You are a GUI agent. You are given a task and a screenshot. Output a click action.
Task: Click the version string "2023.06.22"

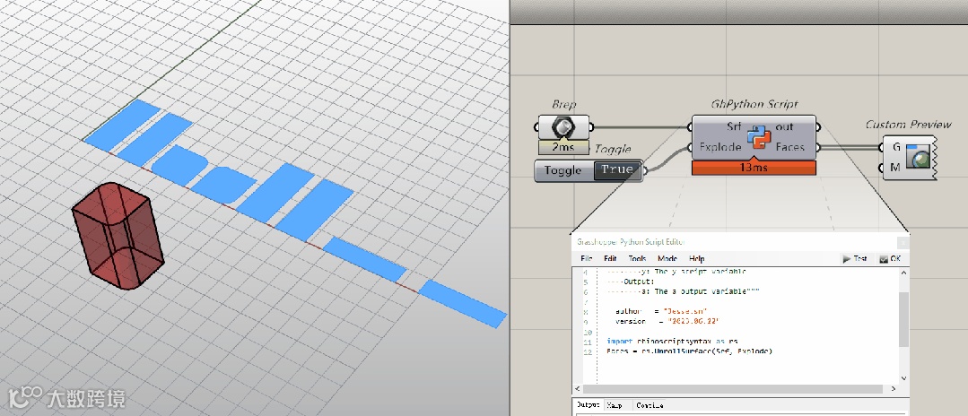[693, 322]
